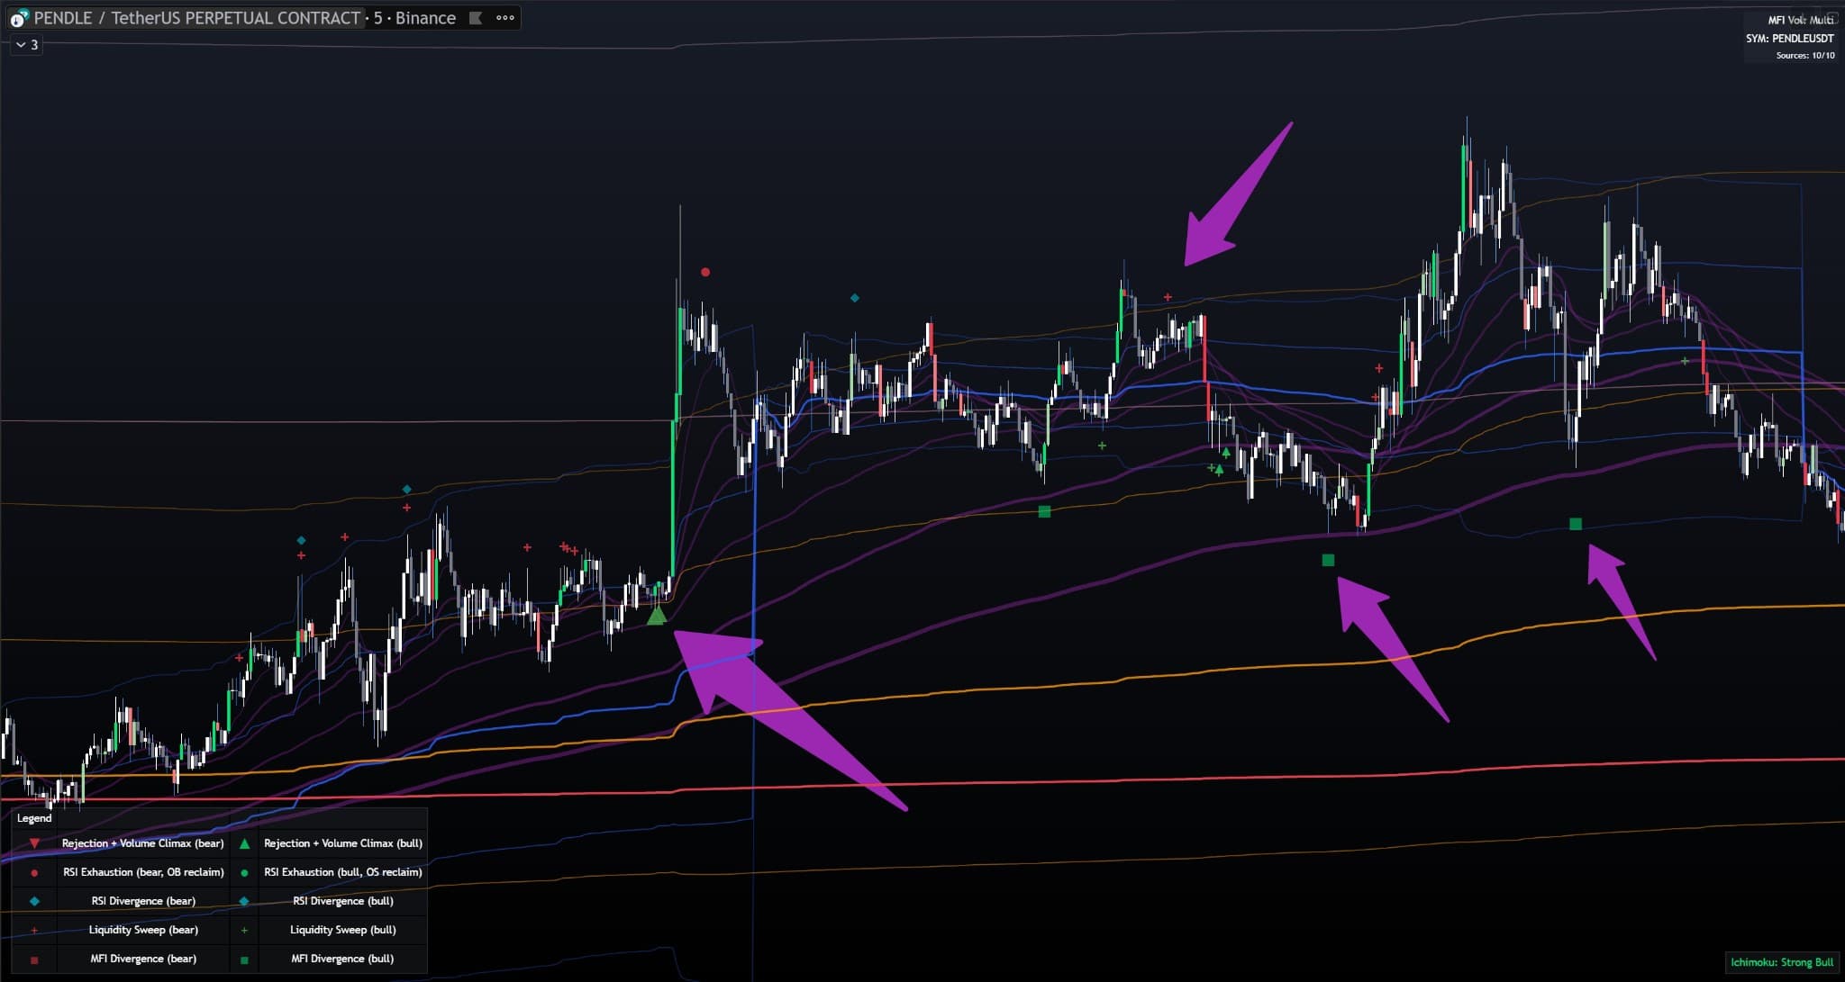The image size is (1845, 982).
Task: Click the flag icon beside the contract title
Action: (476, 17)
